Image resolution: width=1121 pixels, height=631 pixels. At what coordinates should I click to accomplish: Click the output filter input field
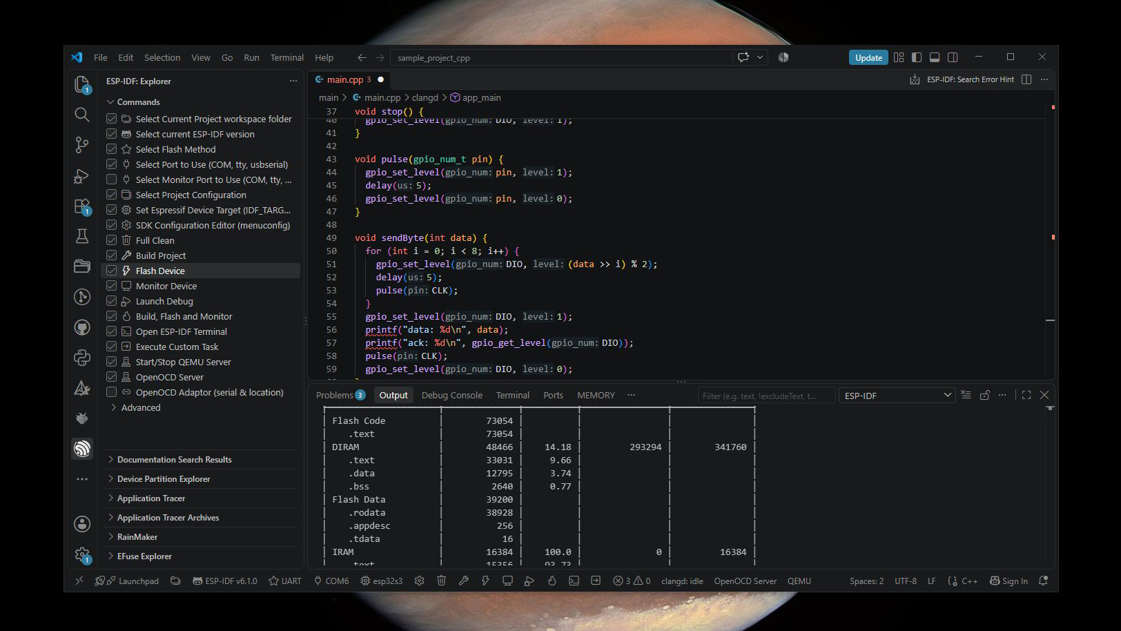[x=766, y=396]
